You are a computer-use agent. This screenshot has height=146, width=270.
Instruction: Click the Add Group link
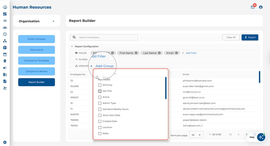point(102,66)
